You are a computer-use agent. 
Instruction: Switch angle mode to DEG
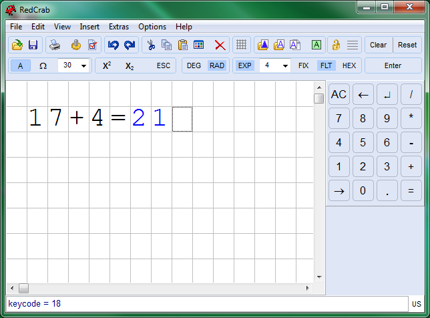194,65
